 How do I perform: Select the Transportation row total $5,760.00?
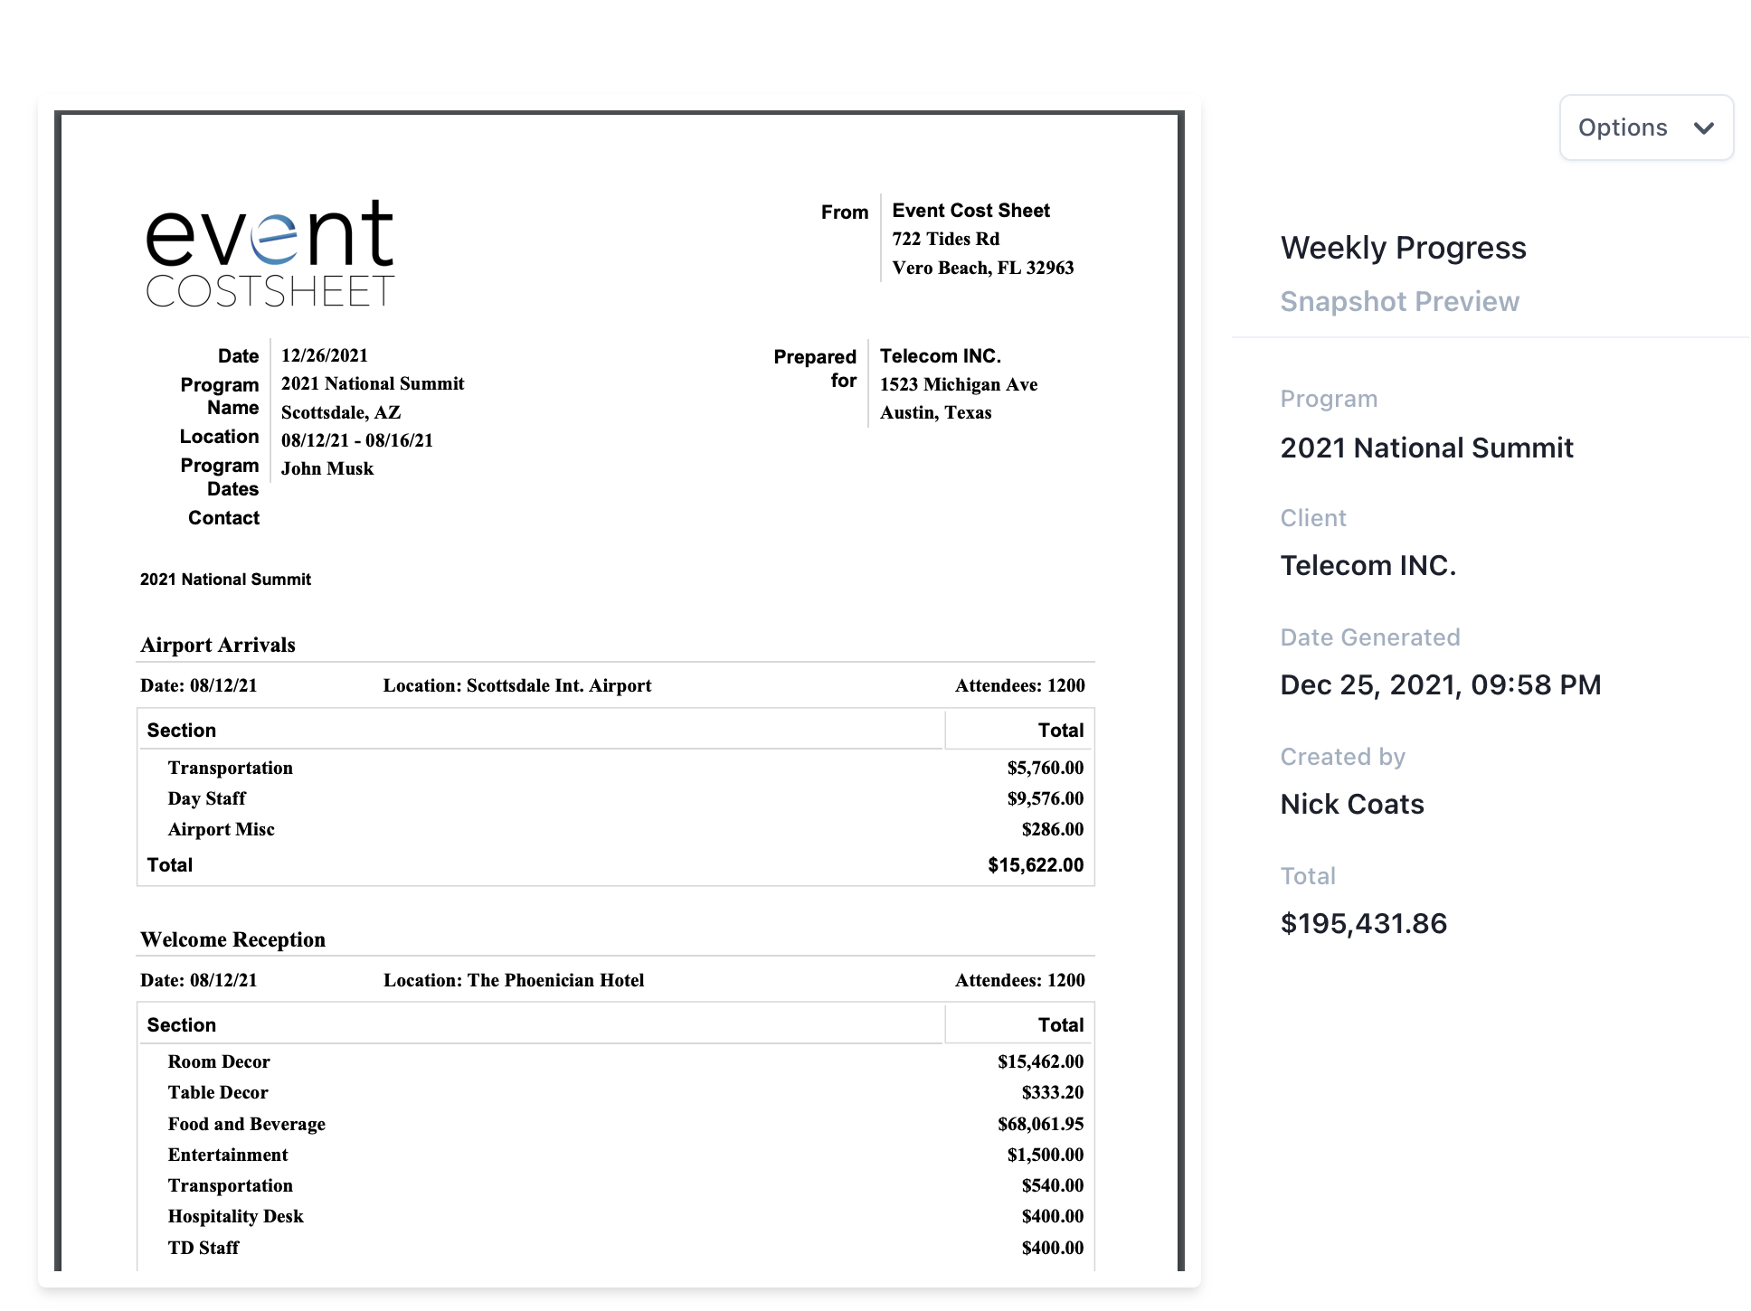(1045, 768)
